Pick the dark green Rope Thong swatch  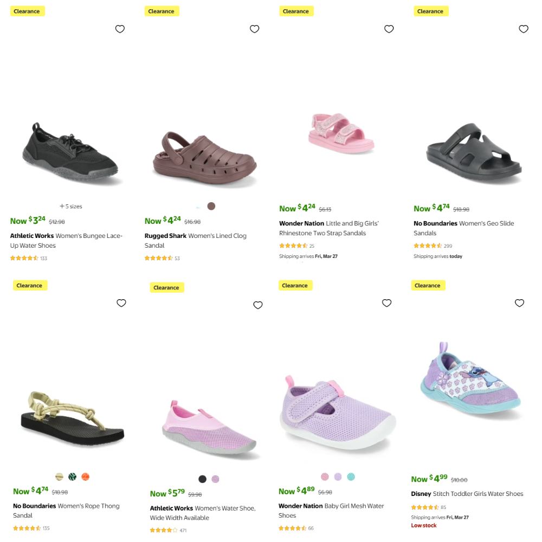(72, 477)
